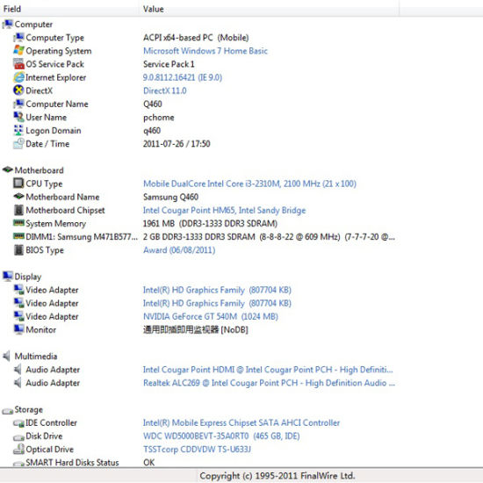Select the System Memory RAM icon
Image resolution: width=483 pixels, height=483 pixels.
click(x=18, y=223)
